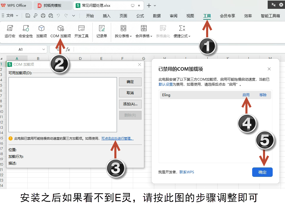Click the 默认设置 link
Viewport: 285px width, 205px height.
(x=166, y=84)
